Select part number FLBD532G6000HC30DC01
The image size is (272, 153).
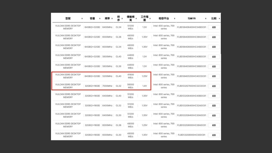click(191, 135)
